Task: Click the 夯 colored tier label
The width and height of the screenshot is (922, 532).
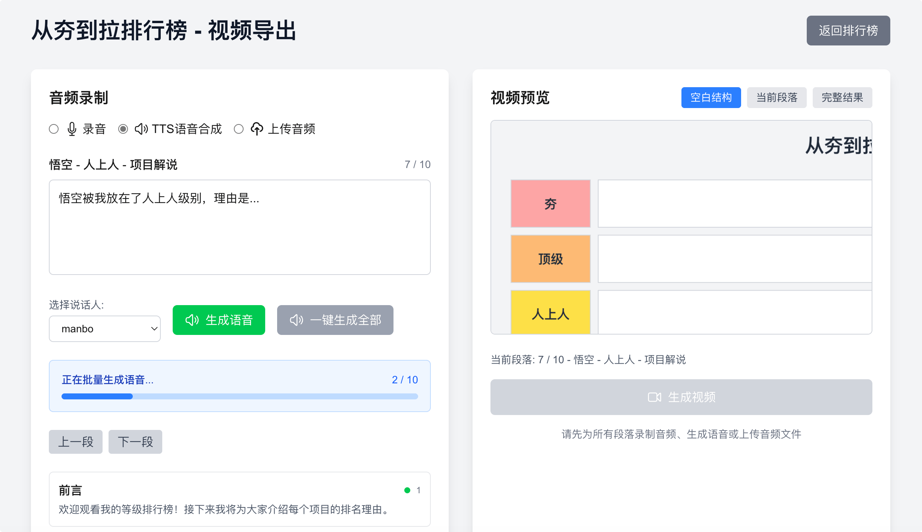Action: 551,203
